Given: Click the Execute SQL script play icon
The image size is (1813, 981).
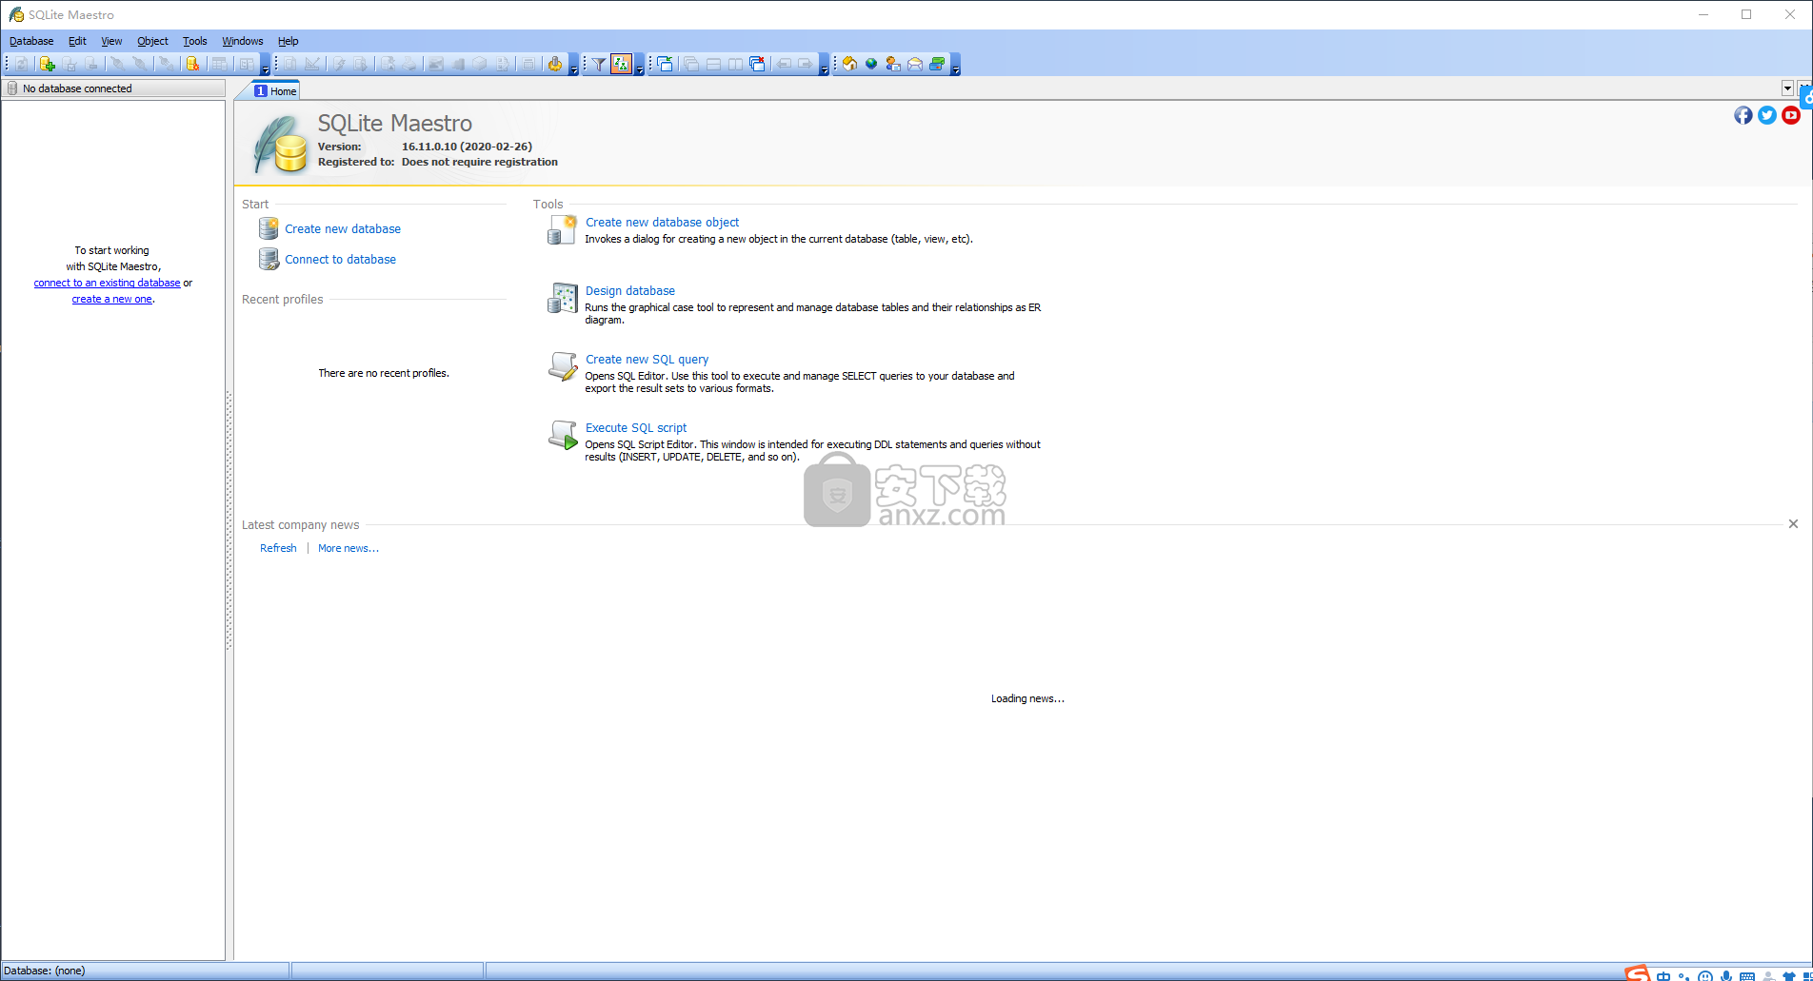Looking at the screenshot, I should pyautogui.click(x=562, y=435).
